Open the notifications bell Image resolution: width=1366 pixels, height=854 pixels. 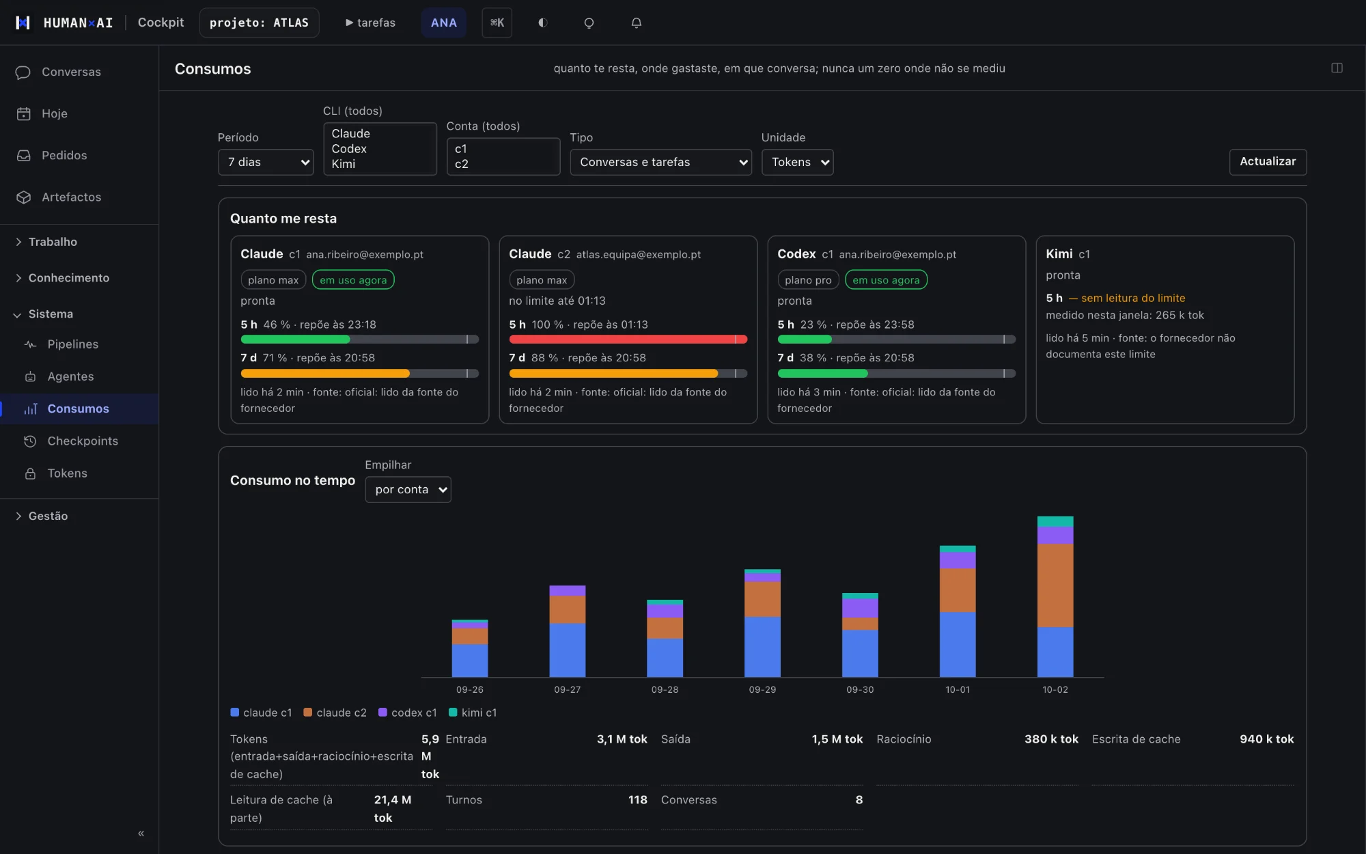coord(636,23)
